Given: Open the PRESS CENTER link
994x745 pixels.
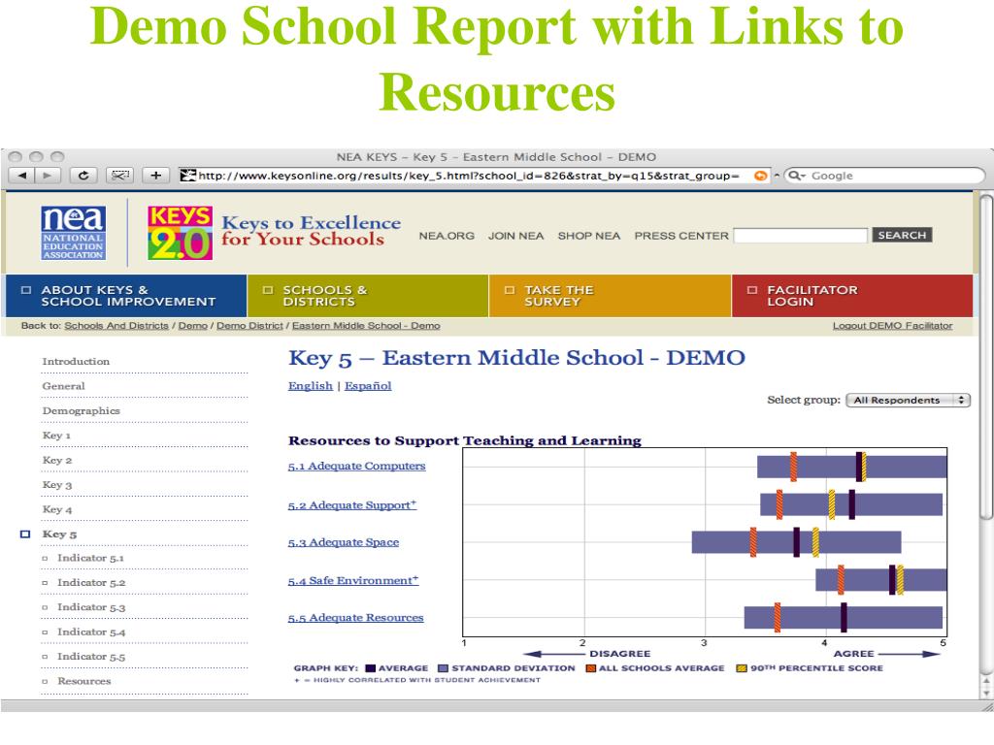Looking at the screenshot, I should pos(681,236).
